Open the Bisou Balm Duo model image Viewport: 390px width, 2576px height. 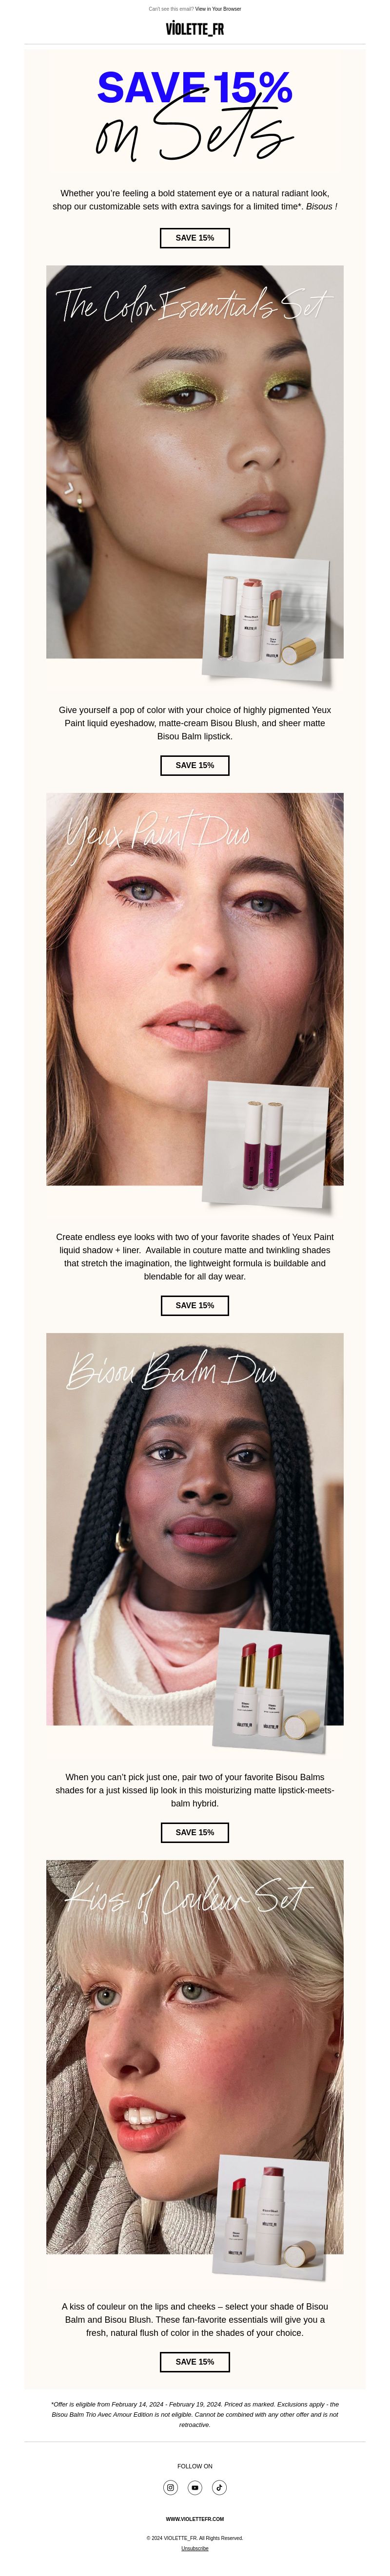coord(195,1529)
